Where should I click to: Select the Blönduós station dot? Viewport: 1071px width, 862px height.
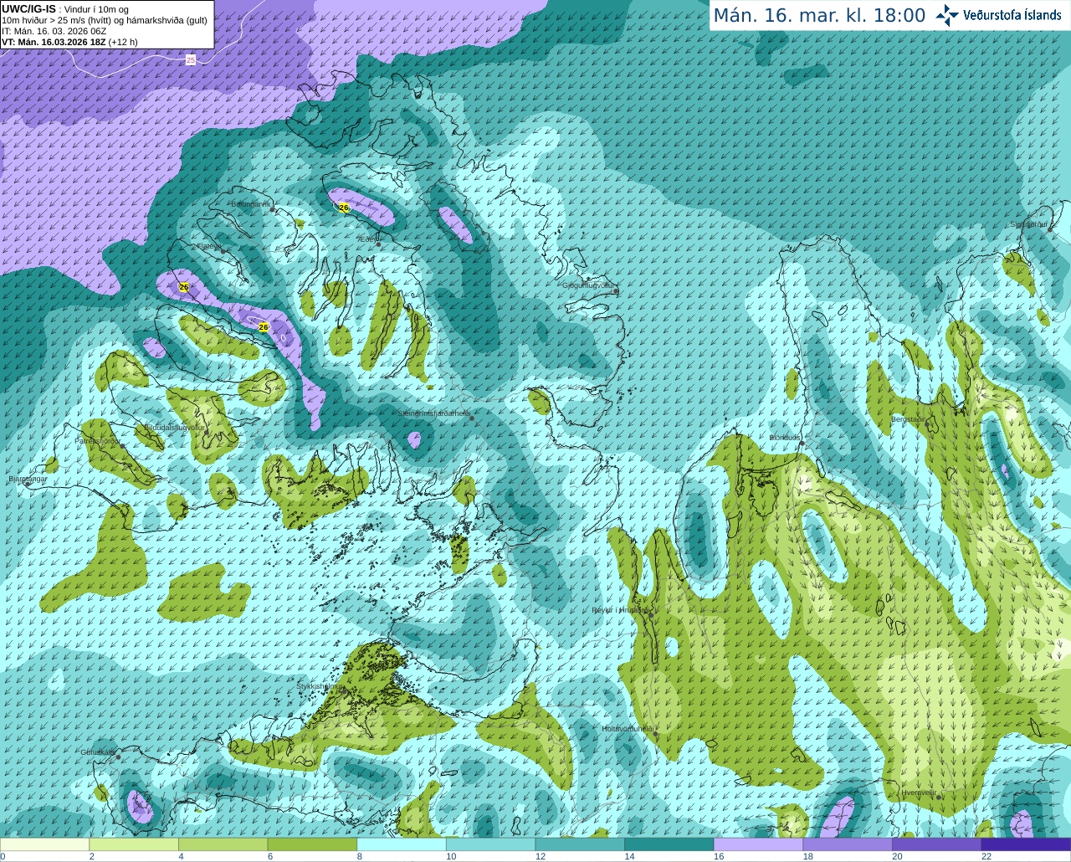801,444
